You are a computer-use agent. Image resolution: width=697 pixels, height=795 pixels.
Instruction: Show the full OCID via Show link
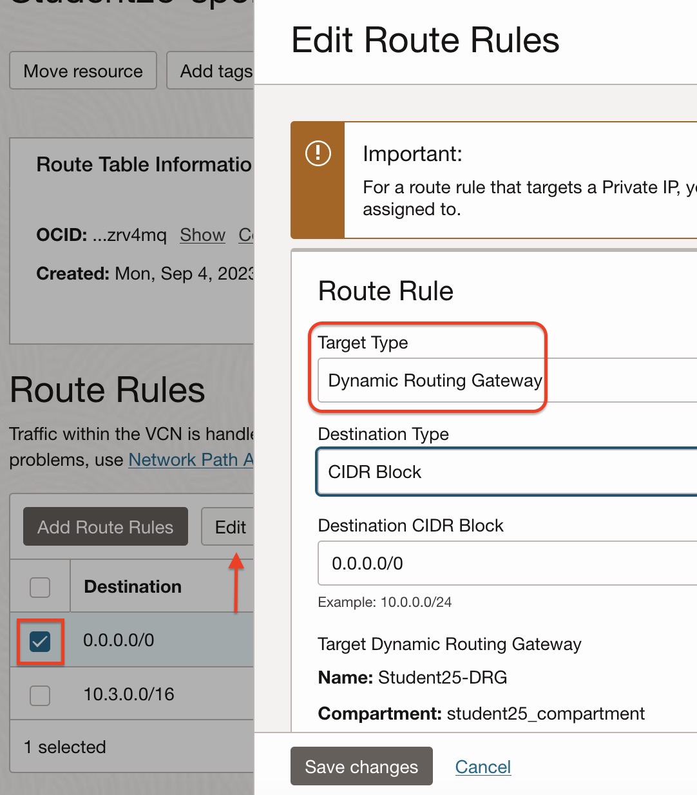(x=202, y=235)
